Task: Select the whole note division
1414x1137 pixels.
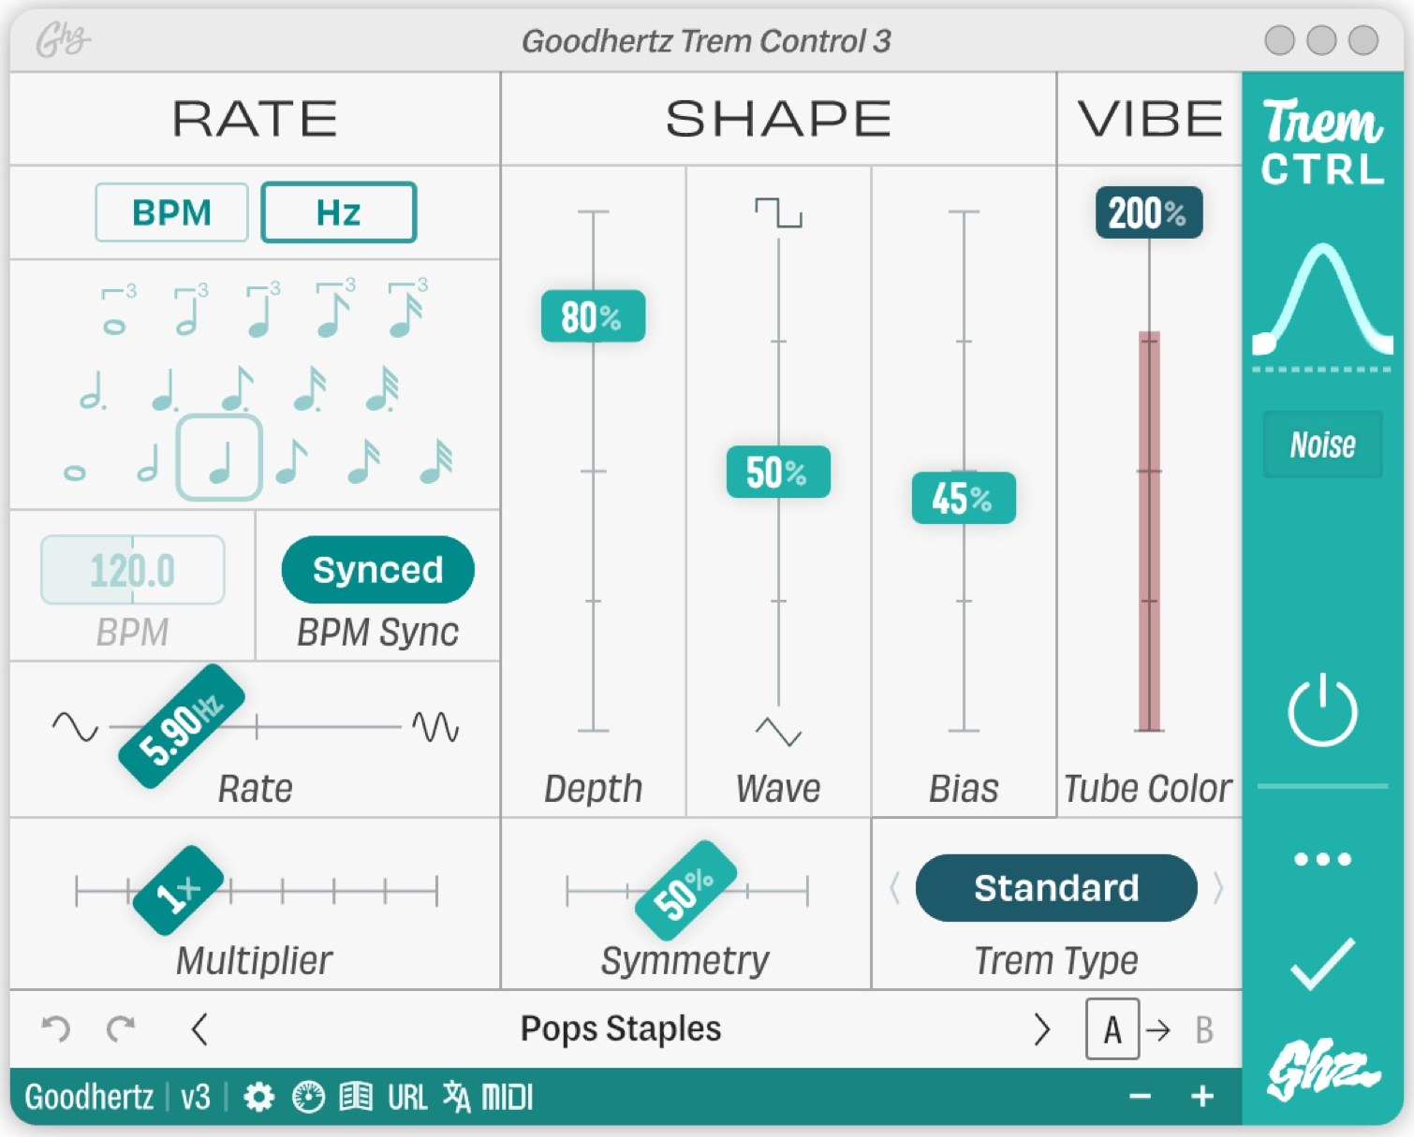Action: pos(75,472)
